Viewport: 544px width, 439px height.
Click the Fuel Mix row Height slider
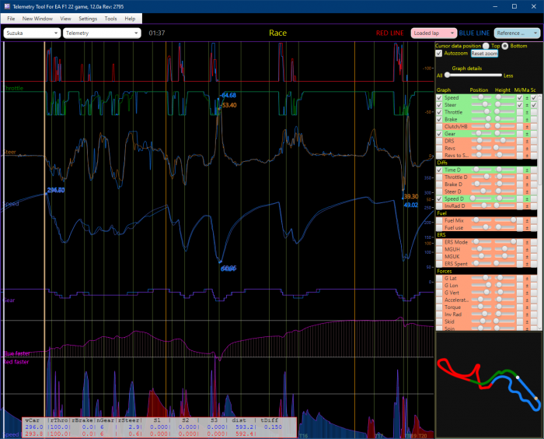click(x=504, y=220)
